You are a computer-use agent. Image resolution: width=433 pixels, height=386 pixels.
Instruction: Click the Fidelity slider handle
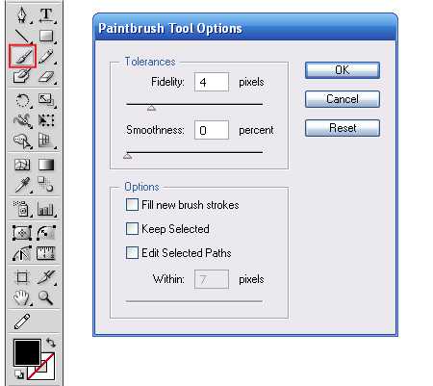click(151, 108)
